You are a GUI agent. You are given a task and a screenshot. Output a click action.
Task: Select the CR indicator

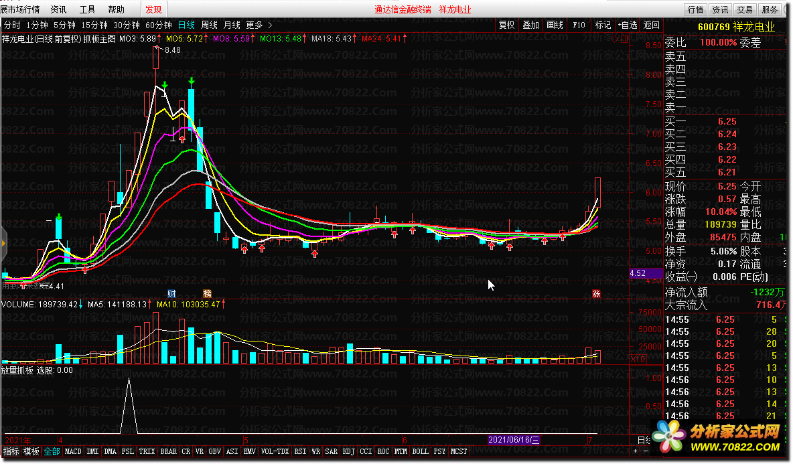point(186,451)
